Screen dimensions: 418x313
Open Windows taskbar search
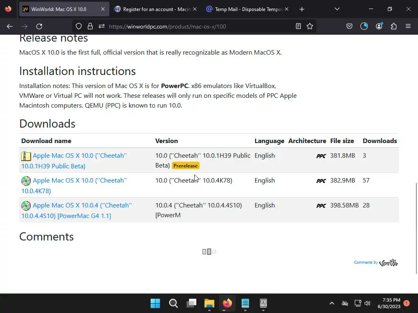point(173,303)
